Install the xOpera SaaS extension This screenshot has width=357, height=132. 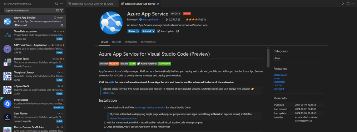[59, 93]
